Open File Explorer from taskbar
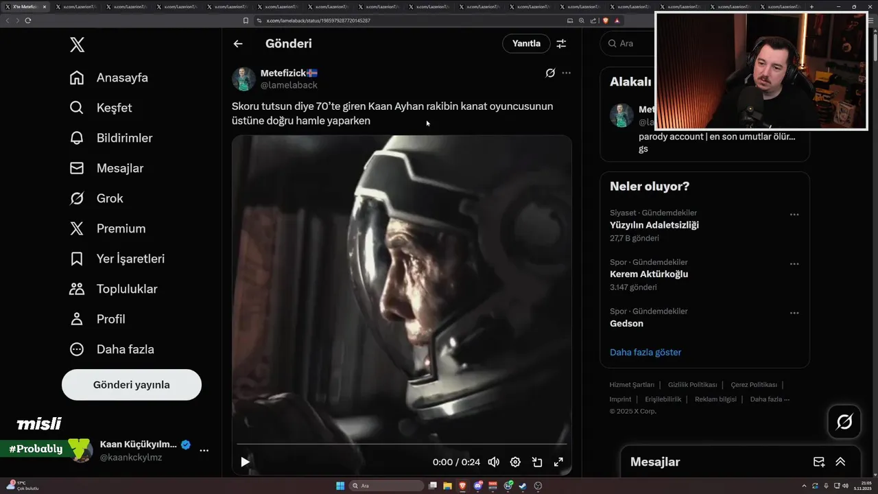 (447, 486)
